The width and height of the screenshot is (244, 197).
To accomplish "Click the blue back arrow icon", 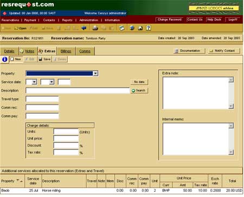I will [x=84, y=28].
